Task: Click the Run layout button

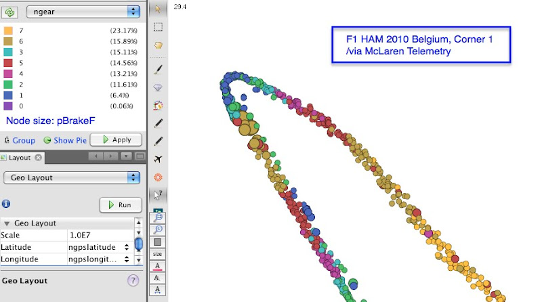Action: [x=121, y=205]
